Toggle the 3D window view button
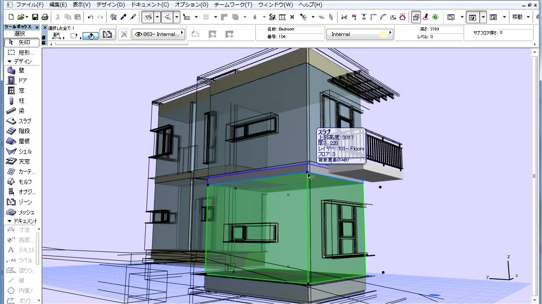 pos(473,17)
